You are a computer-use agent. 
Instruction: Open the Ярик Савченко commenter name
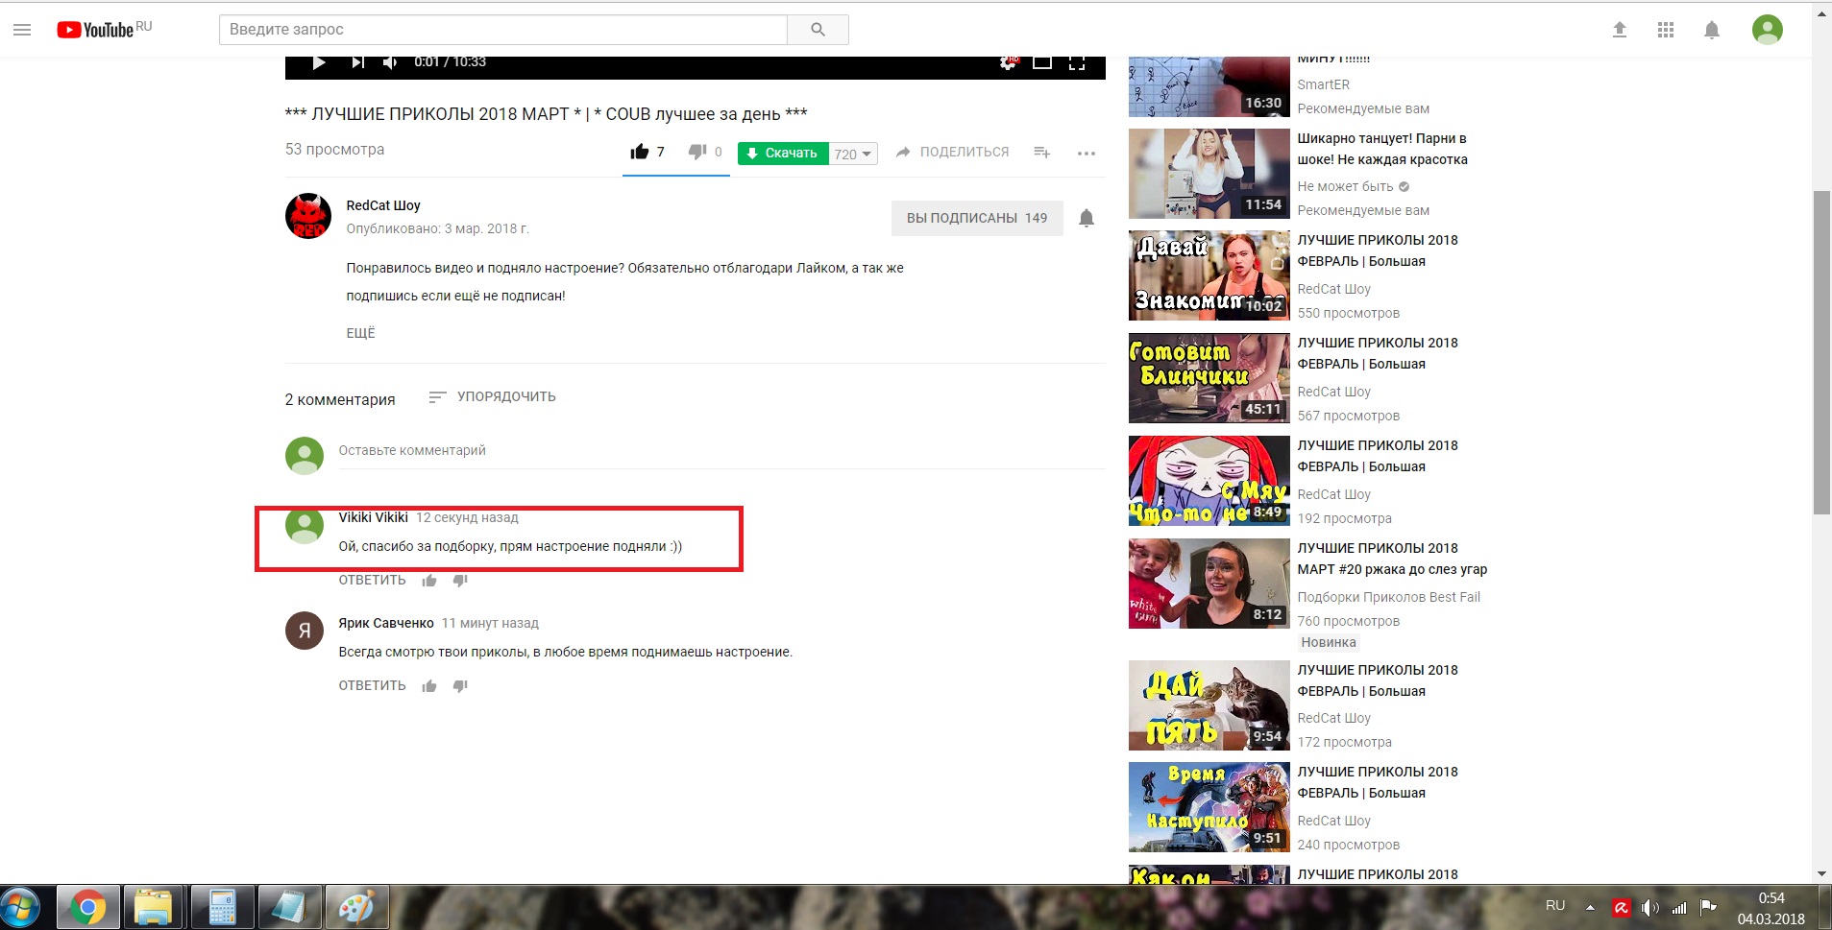click(x=386, y=623)
